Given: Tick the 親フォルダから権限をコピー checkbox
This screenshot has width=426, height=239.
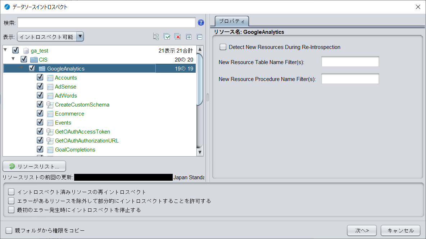Looking at the screenshot, I should tap(9, 231).
